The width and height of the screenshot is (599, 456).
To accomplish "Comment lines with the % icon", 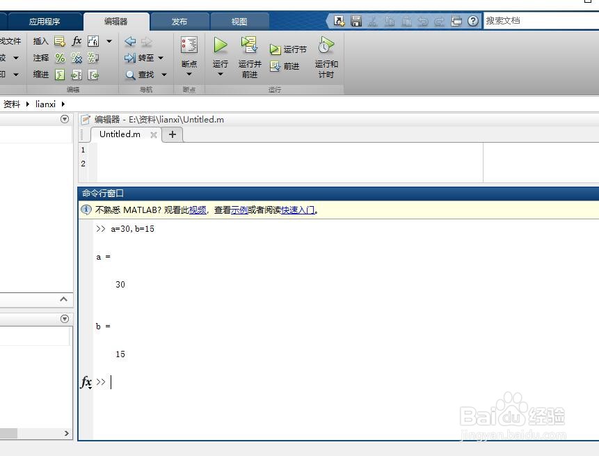I will pyautogui.click(x=60, y=58).
